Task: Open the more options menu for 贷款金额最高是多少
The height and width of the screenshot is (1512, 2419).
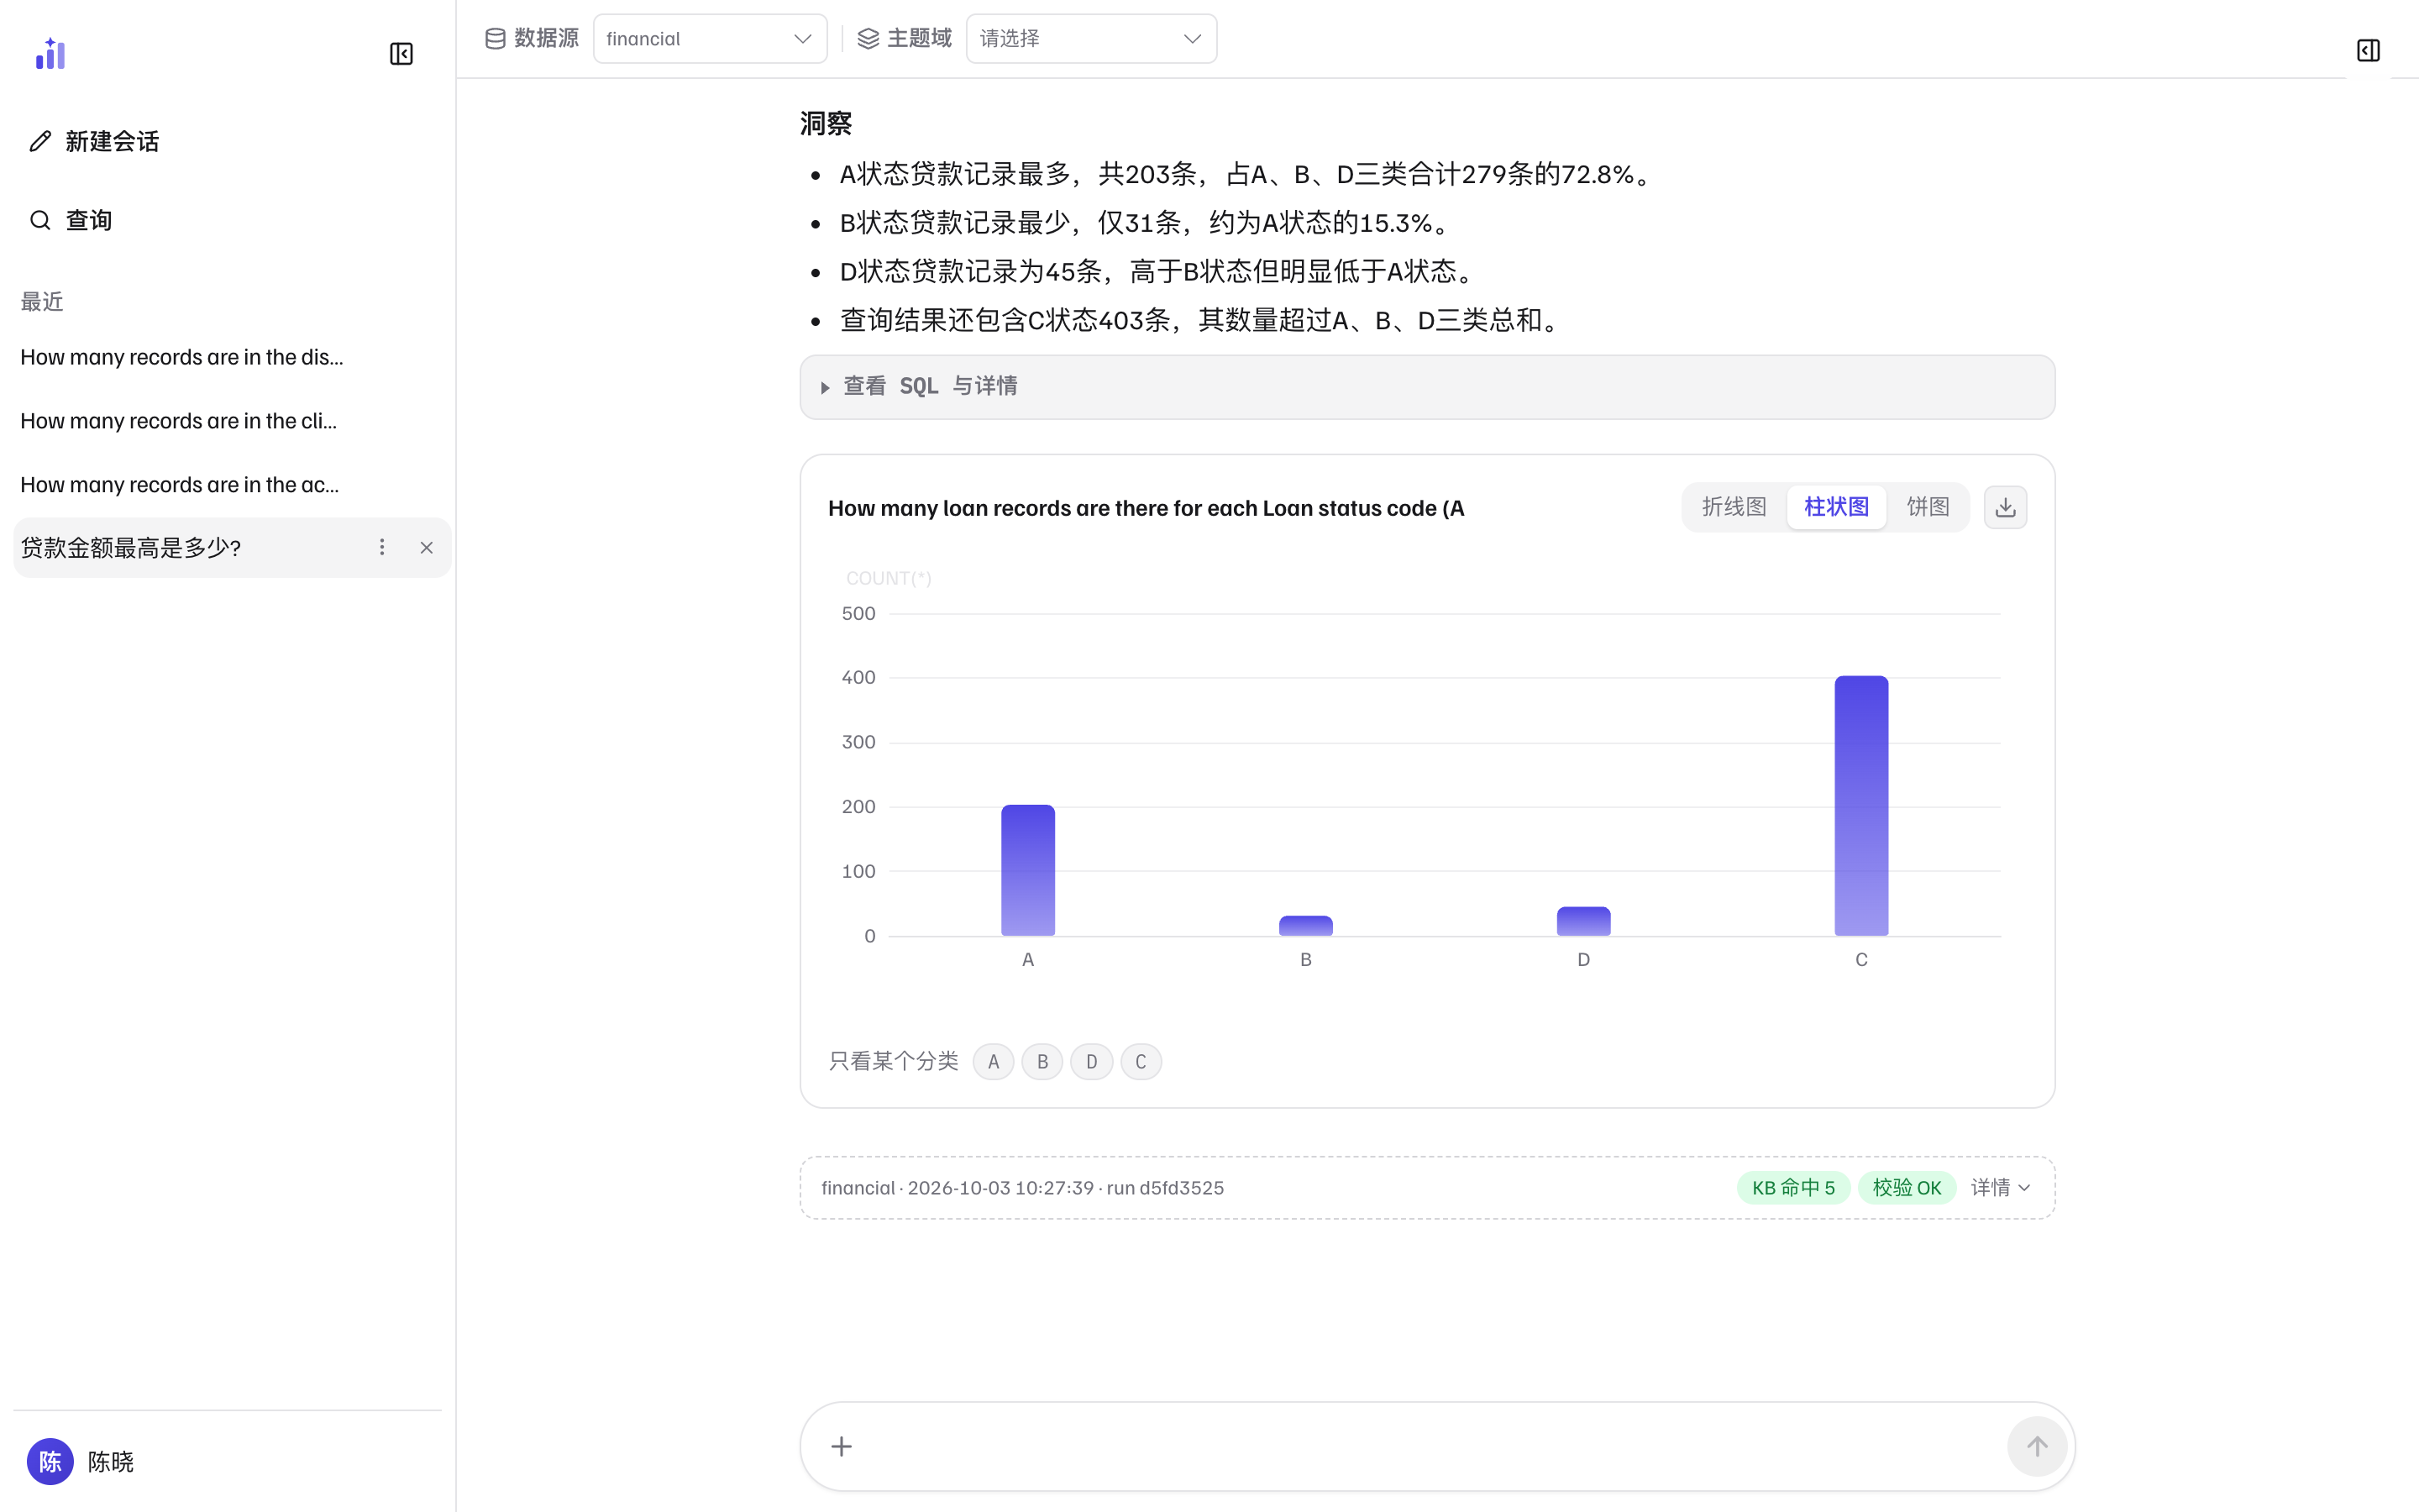Action: (382, 547)
